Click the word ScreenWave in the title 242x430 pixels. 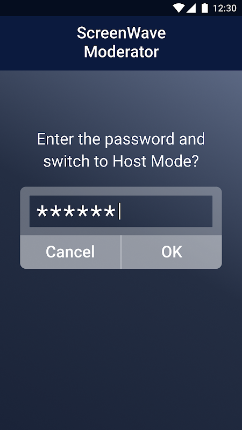pyautogui.click(x=121, y=33)
